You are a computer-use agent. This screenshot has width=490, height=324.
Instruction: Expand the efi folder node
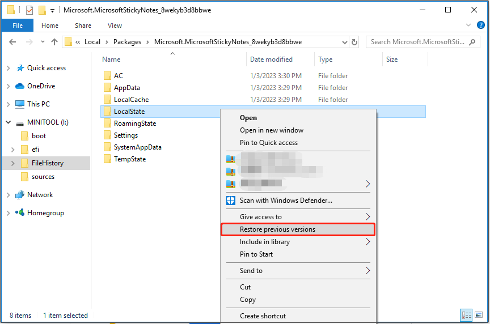(12, 150)
